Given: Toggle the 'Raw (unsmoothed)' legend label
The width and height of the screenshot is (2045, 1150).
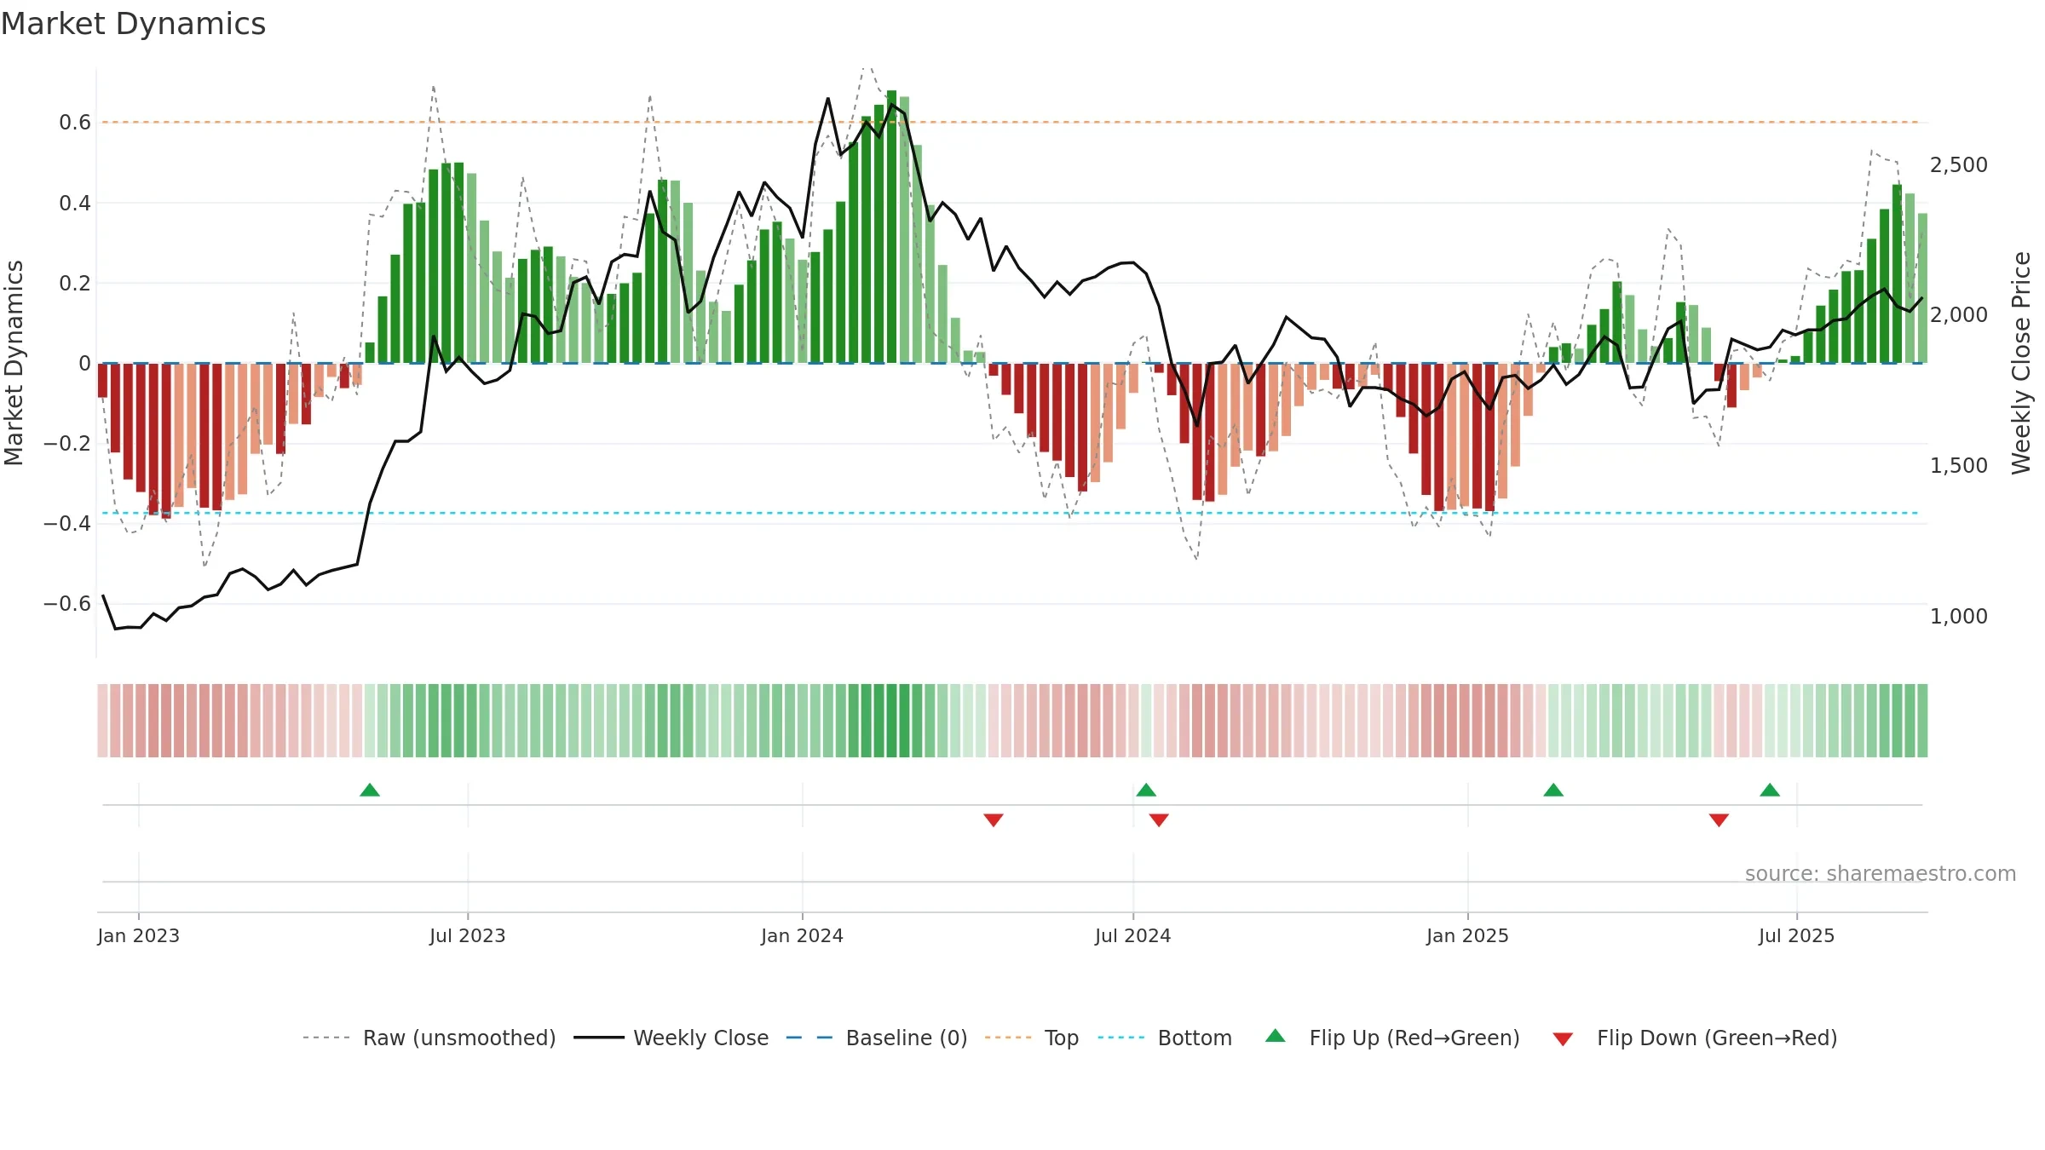Looking at the screenshot, I should click(x=459, y=1038).
